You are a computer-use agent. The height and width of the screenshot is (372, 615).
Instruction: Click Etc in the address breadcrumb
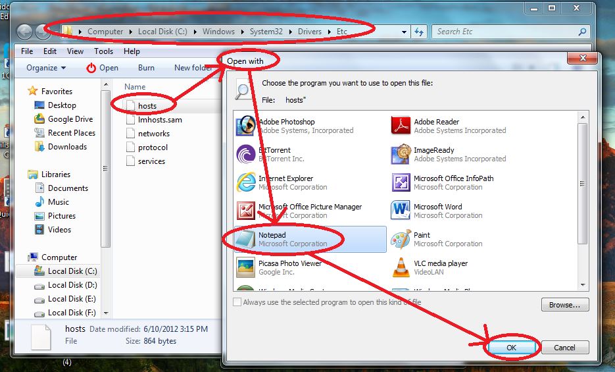tap(342, 32)
